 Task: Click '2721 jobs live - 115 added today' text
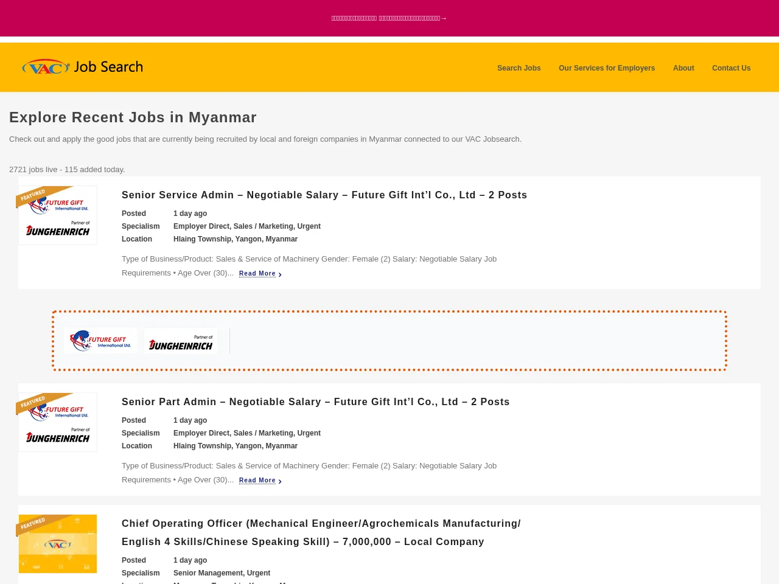tap(67, 170)
